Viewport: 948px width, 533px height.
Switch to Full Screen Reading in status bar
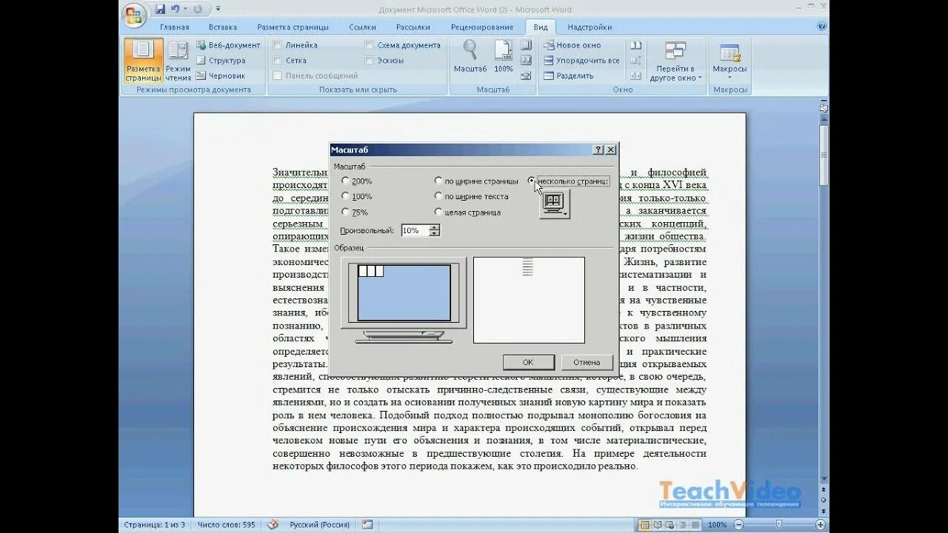(x=657, y=524)
